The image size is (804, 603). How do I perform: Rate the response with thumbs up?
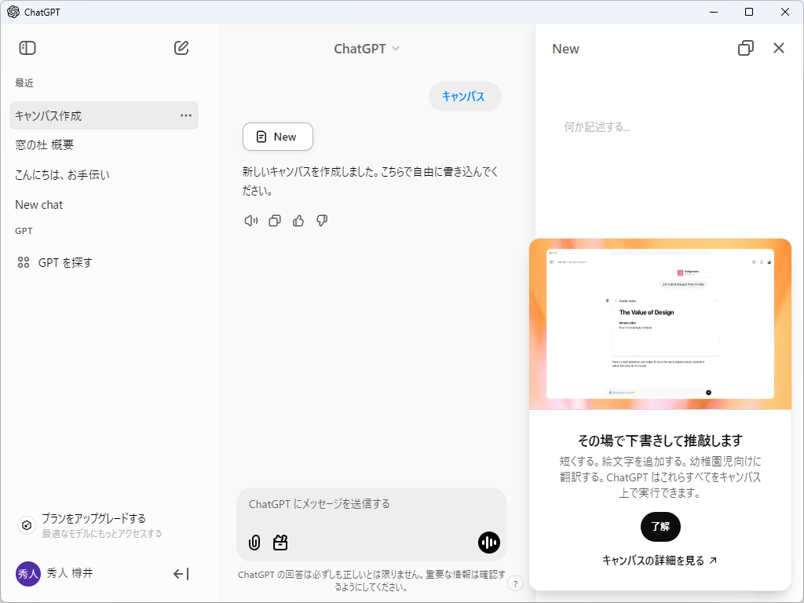pyautogui.click(x=298, y=221)
